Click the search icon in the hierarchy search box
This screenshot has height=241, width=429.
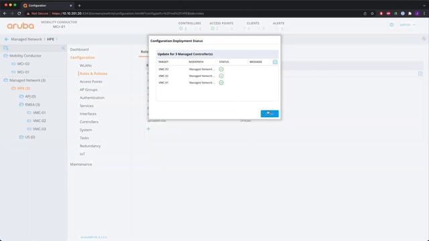tap(63, 48)
